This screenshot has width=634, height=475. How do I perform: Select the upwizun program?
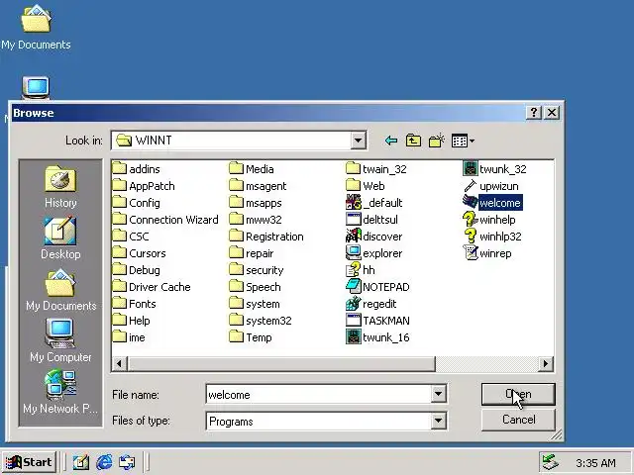491,186
